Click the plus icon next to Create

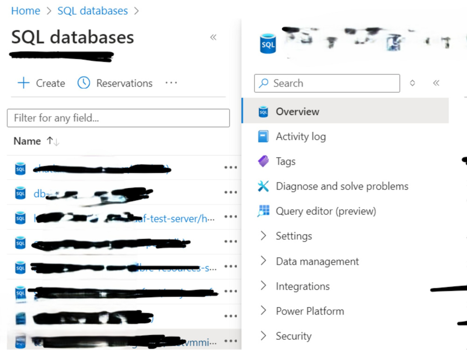coord(23,83)
